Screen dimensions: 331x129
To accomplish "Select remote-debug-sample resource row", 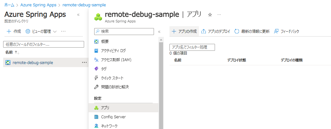I will (46, 62).
